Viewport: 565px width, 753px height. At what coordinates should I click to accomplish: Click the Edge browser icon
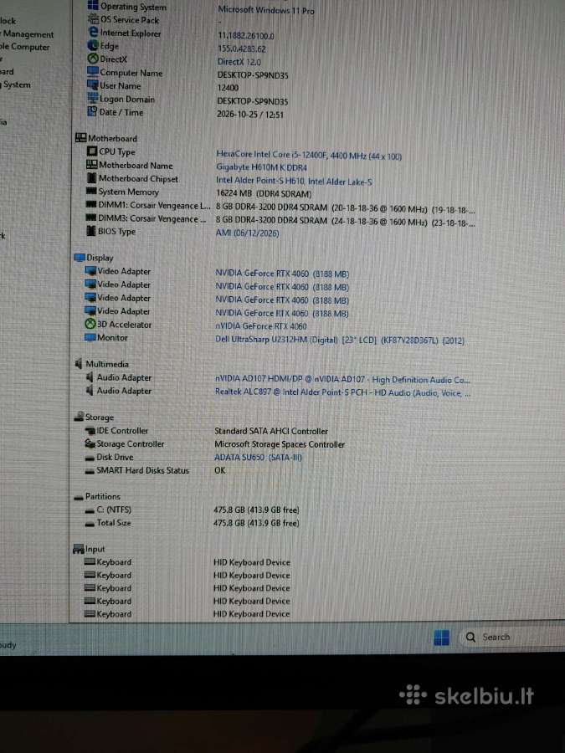(93, 45)
